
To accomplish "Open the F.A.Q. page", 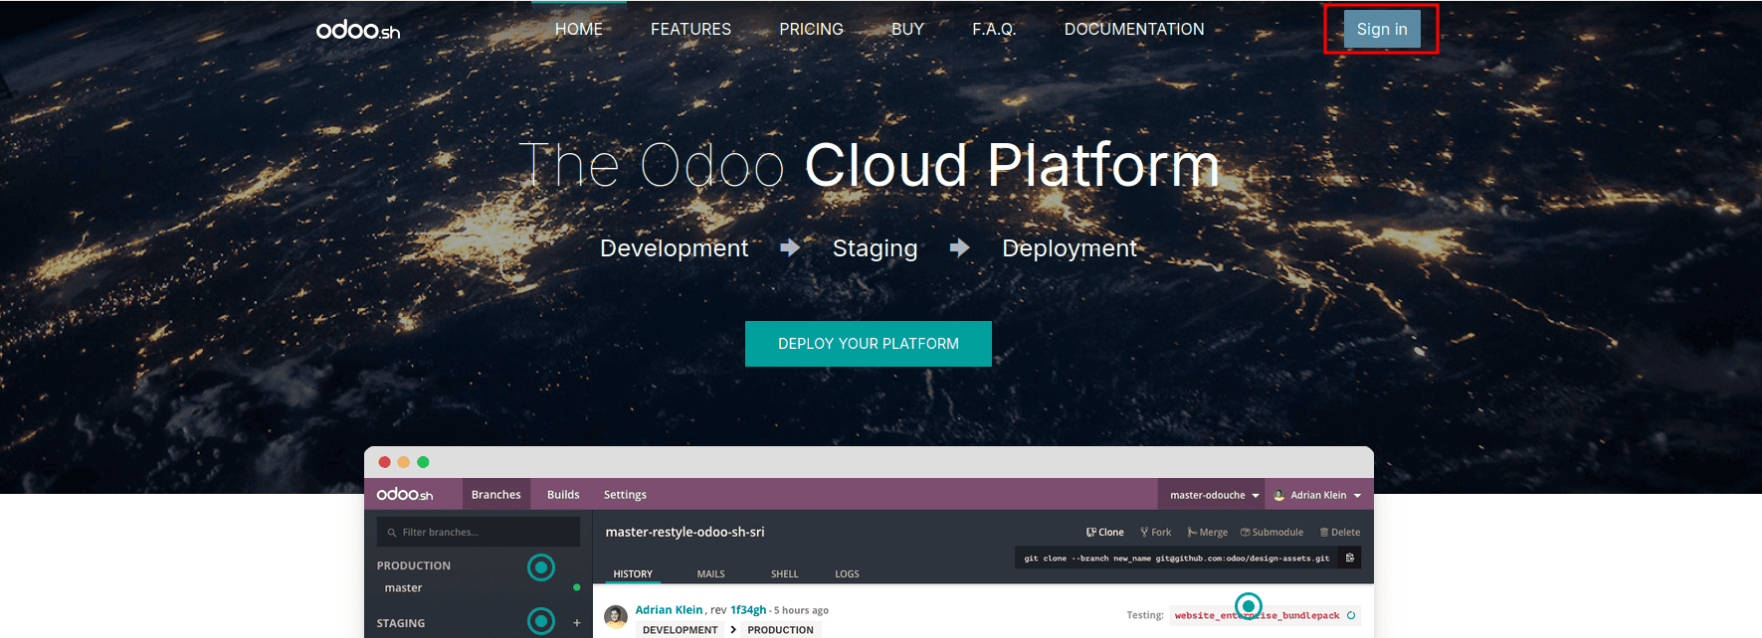I will 994,29.
